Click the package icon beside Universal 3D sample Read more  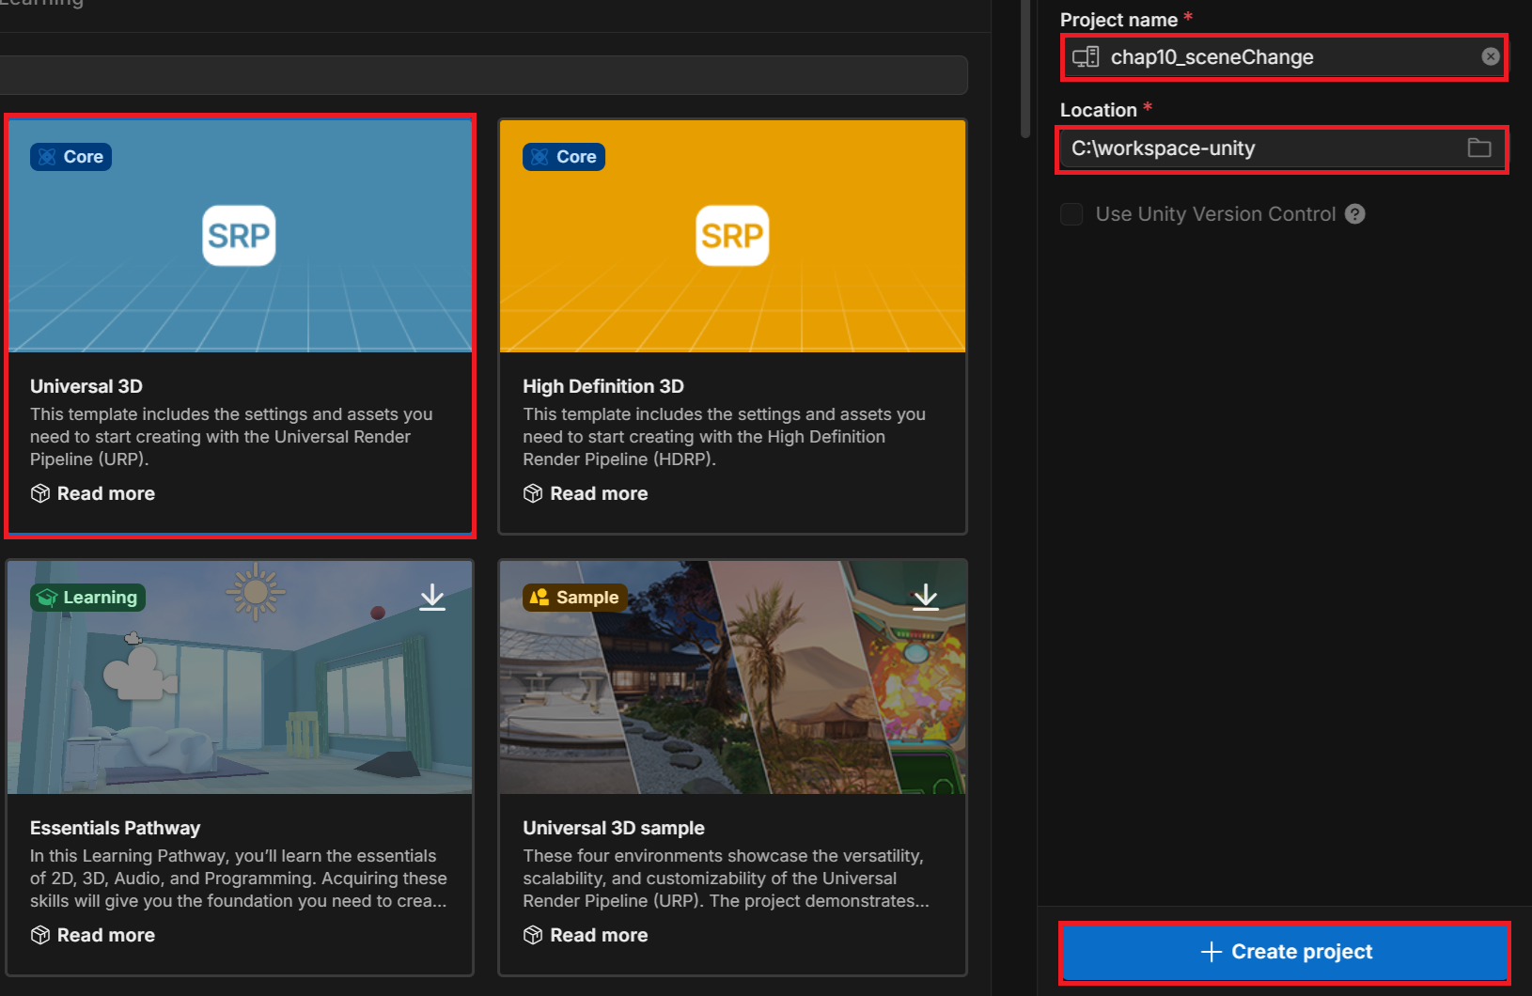(533, 935)
